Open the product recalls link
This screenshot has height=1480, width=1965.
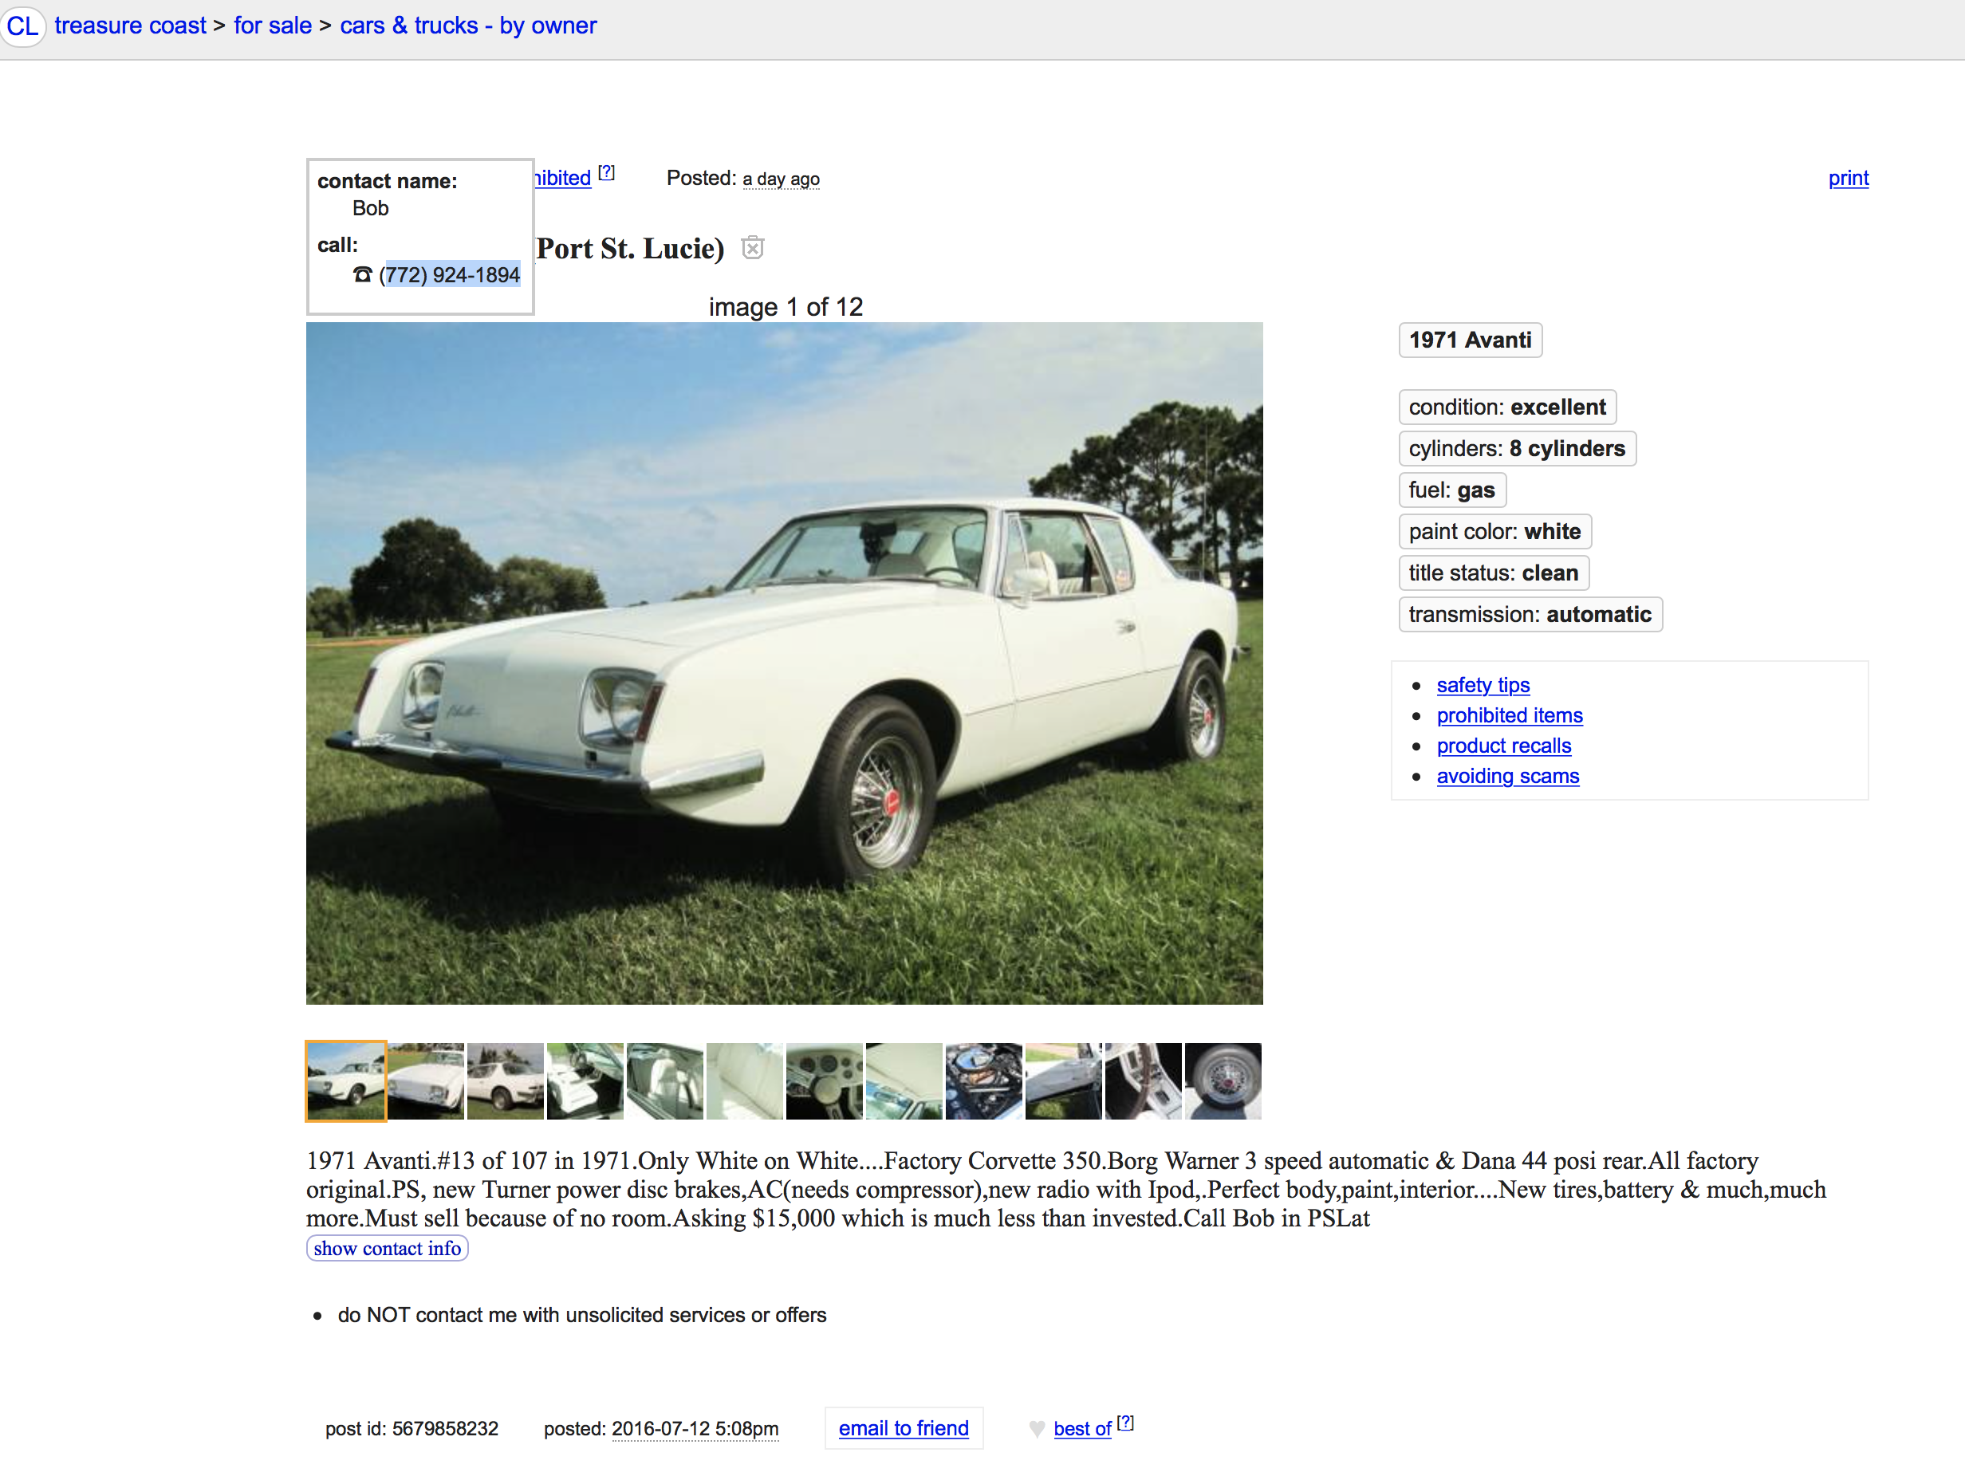click(1503, 746)
